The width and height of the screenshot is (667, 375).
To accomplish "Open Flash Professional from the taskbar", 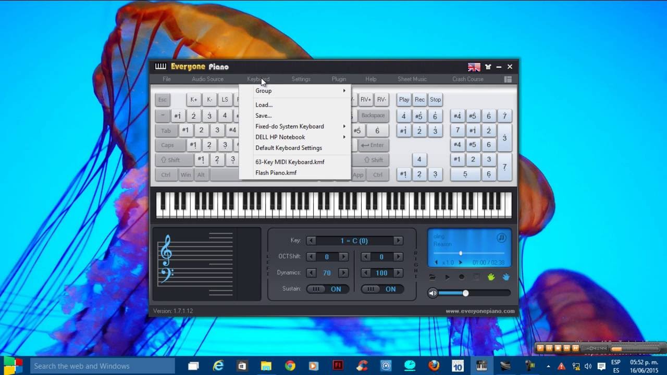I will [338, 366].
